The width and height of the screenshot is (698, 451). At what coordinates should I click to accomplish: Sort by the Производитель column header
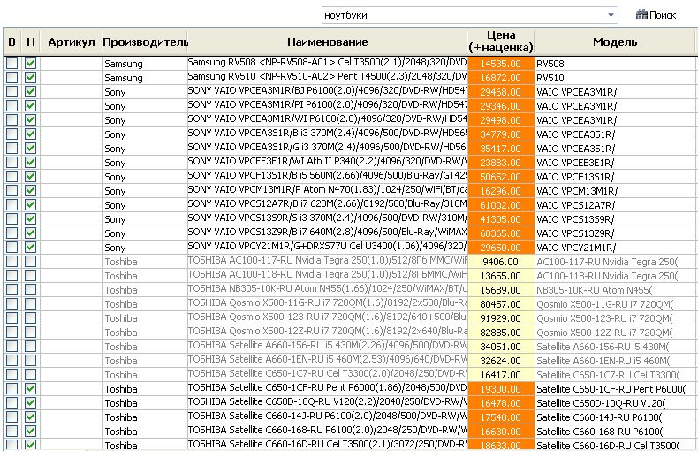tap(145, 42)
